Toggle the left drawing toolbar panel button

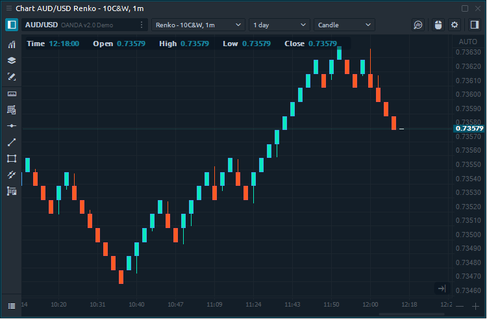[x=12, y=25]
